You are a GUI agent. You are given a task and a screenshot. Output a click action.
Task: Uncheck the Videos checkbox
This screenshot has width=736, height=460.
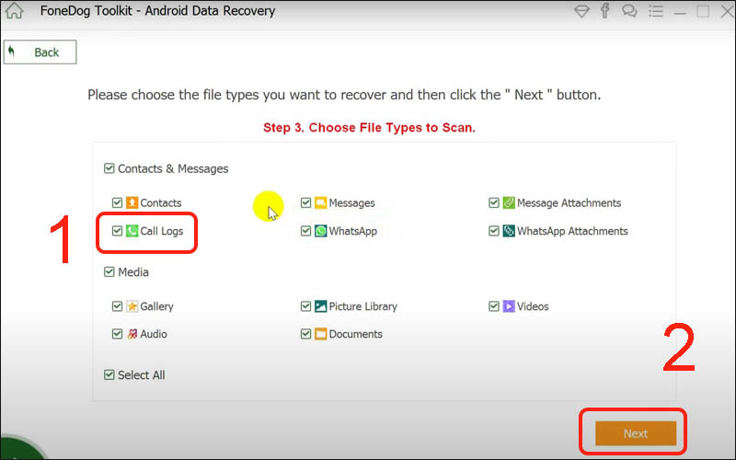tap(494, 306)
